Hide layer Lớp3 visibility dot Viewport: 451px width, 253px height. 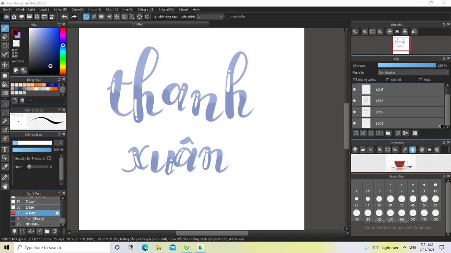pyautogui.click(x=355, y=101)
